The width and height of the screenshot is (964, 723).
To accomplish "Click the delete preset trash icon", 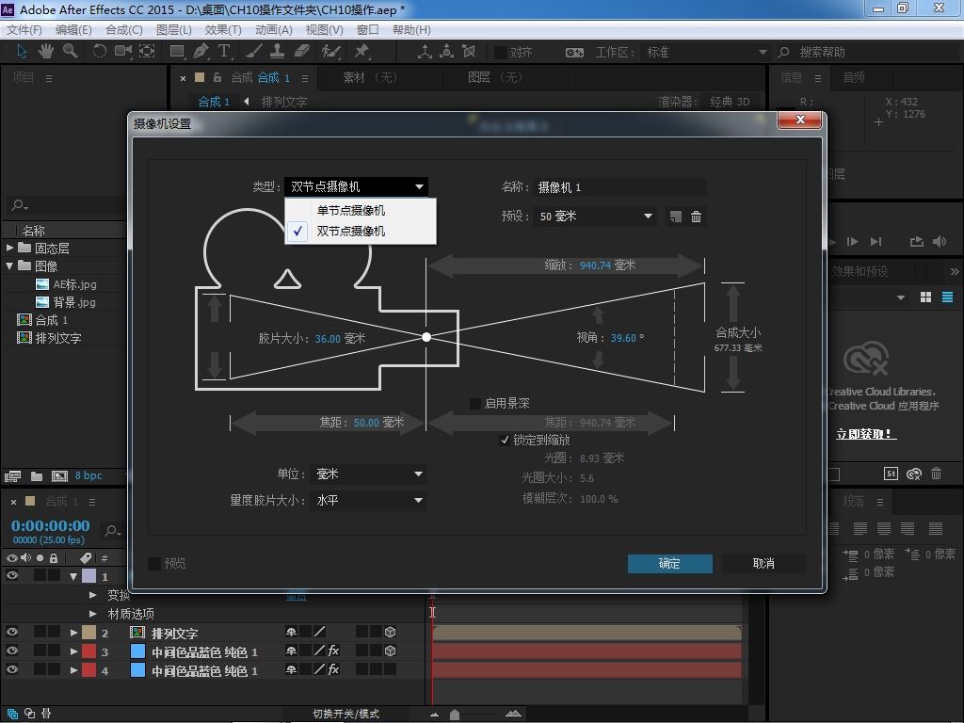I will [696, 217].
